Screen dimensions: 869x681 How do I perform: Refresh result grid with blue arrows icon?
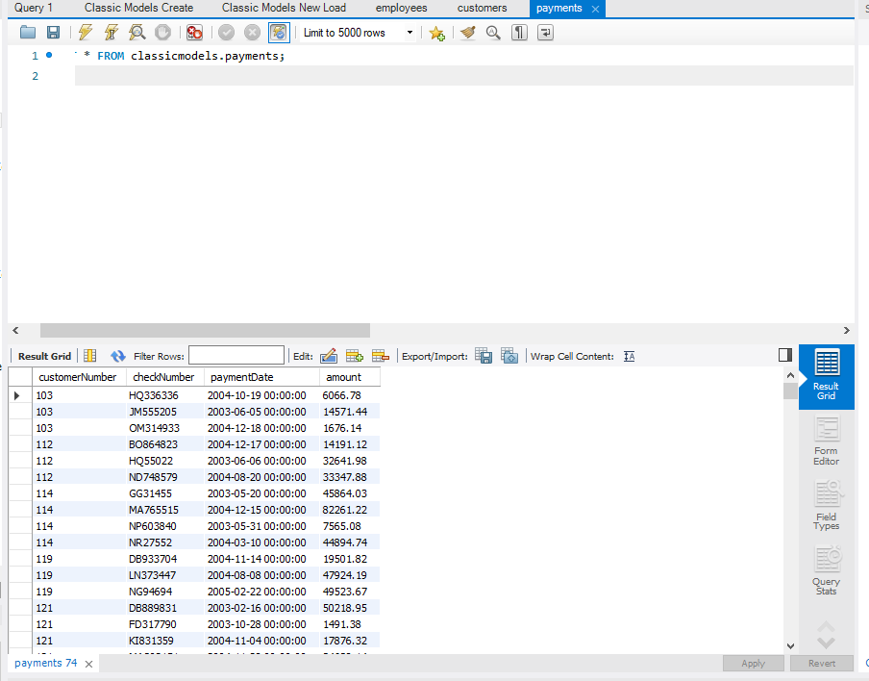(117, 356)
